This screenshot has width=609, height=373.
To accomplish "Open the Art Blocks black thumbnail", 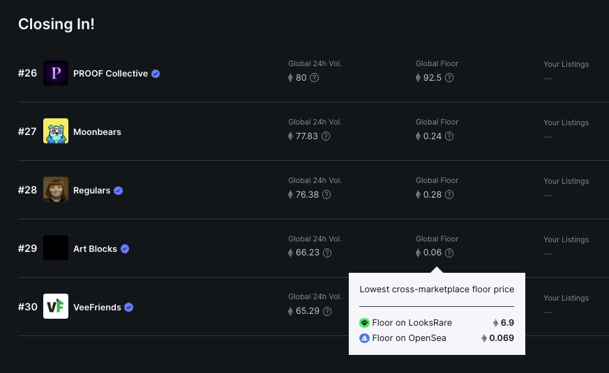I will (x=56, y=248).
